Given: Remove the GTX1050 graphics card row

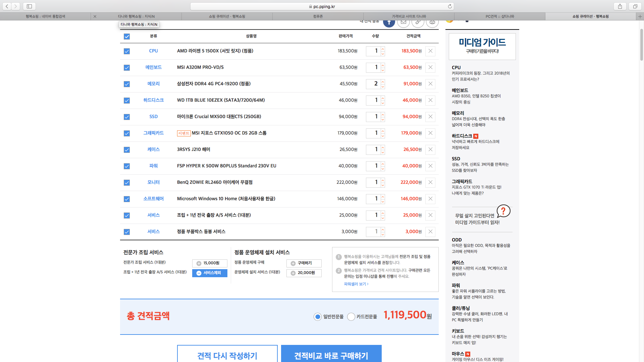Looking at the screenshot, I should click(x=430, y=133).
